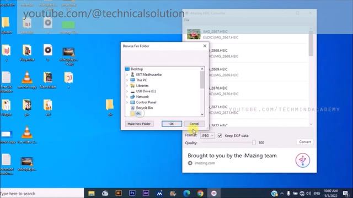Screen dimensions: 353x198
Task: Open the Format JPEG dropdown
Action: [x=207, y=136]
